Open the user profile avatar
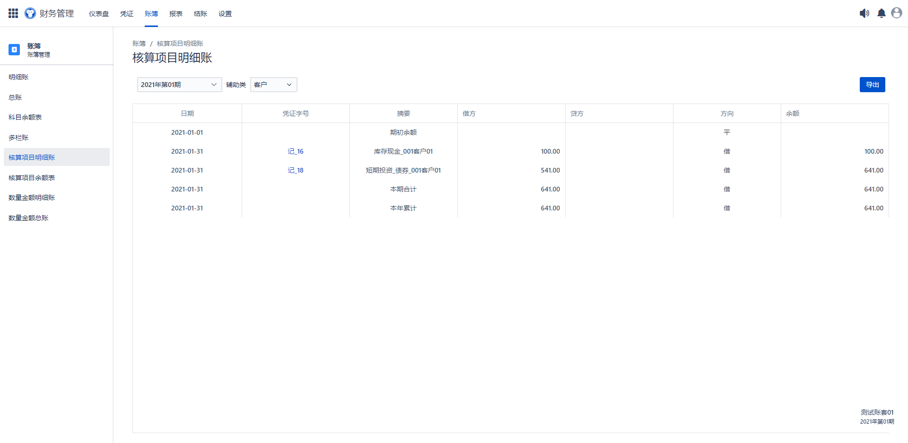The height and width of the screenshot is (443, 908). tap(896, 13)
